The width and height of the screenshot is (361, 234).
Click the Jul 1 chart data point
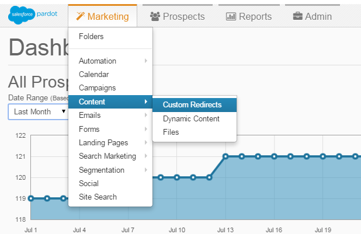tap(31, 198)
